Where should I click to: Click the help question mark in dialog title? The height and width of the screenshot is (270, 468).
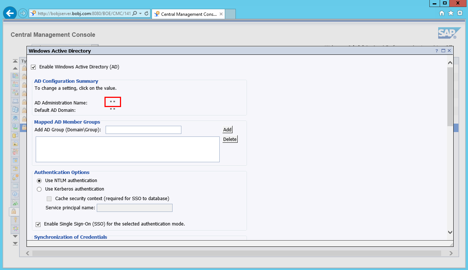coord(437,51)
